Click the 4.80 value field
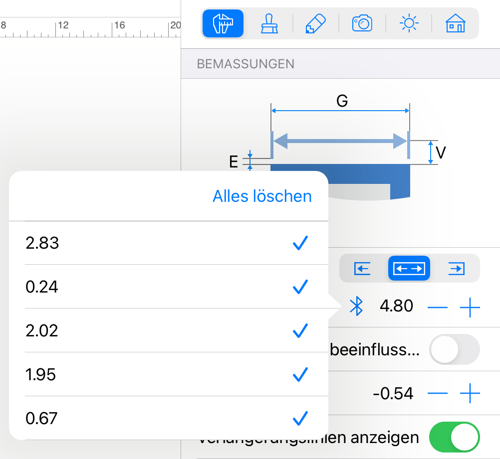500x459 pixels. coord(396,306)
